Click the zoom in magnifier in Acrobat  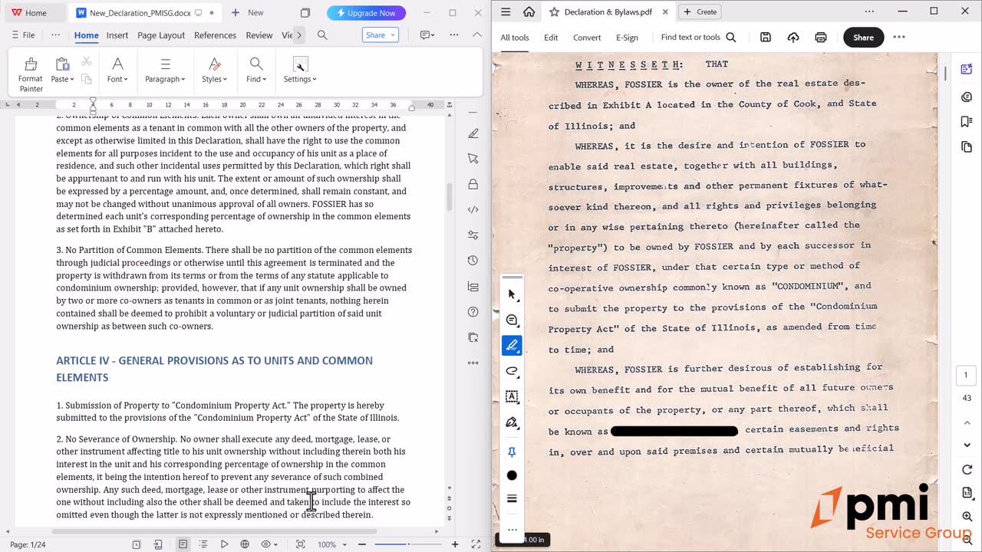click(967, 517)
